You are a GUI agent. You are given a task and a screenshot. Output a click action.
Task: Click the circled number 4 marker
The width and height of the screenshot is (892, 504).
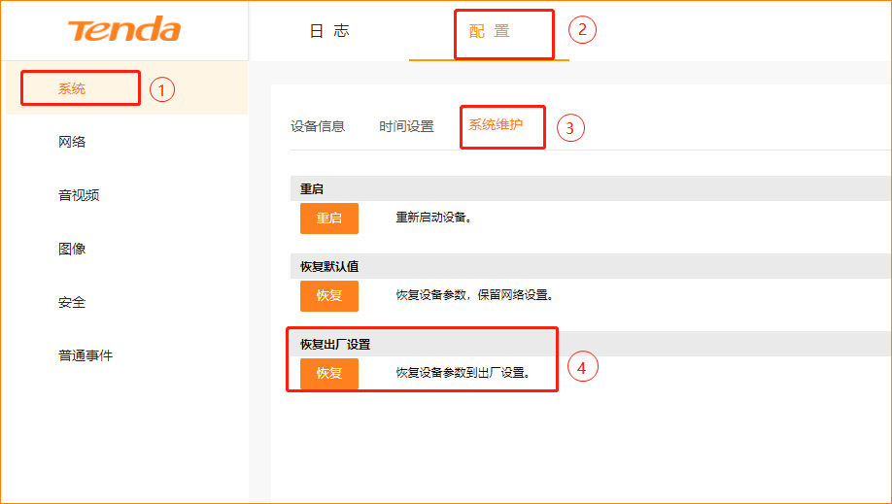pos(583,367)
